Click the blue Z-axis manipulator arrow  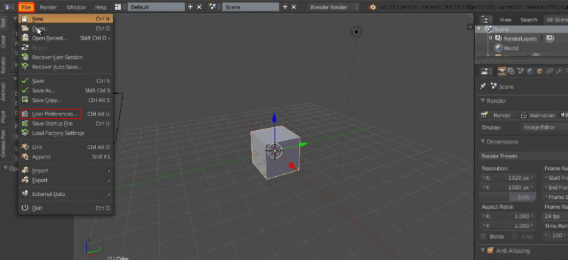tap(275, 118)
